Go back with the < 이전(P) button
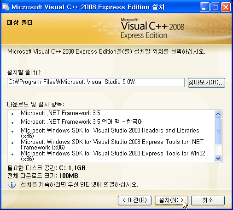The image size is (233, 210). click(134, 200)
